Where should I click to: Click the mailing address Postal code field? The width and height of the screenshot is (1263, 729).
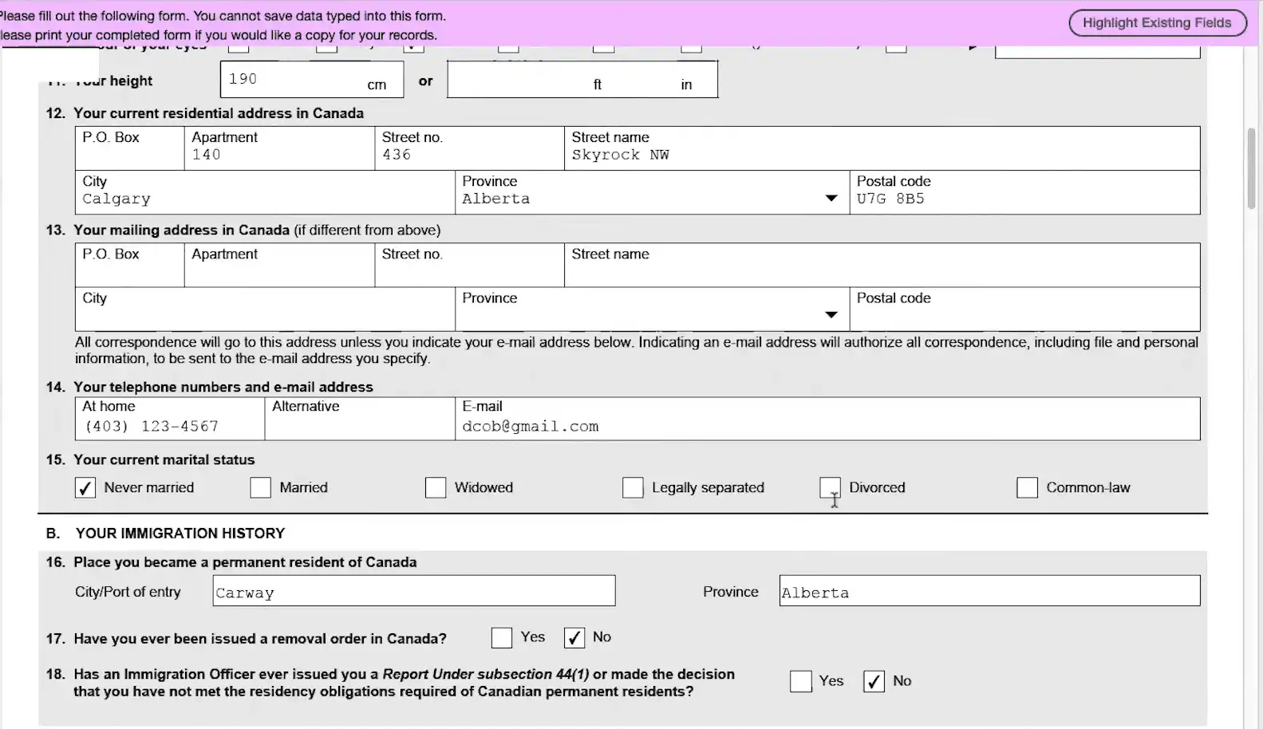tap(1024, 316)
